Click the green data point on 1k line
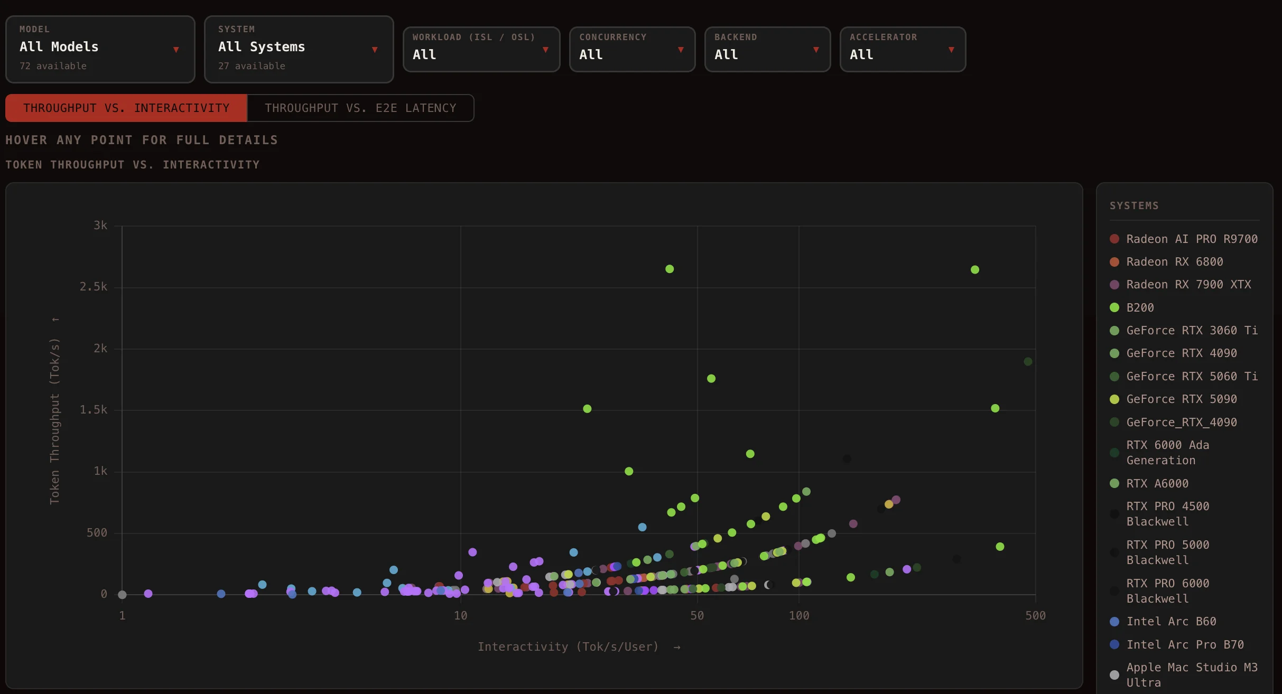 [629, 471]
